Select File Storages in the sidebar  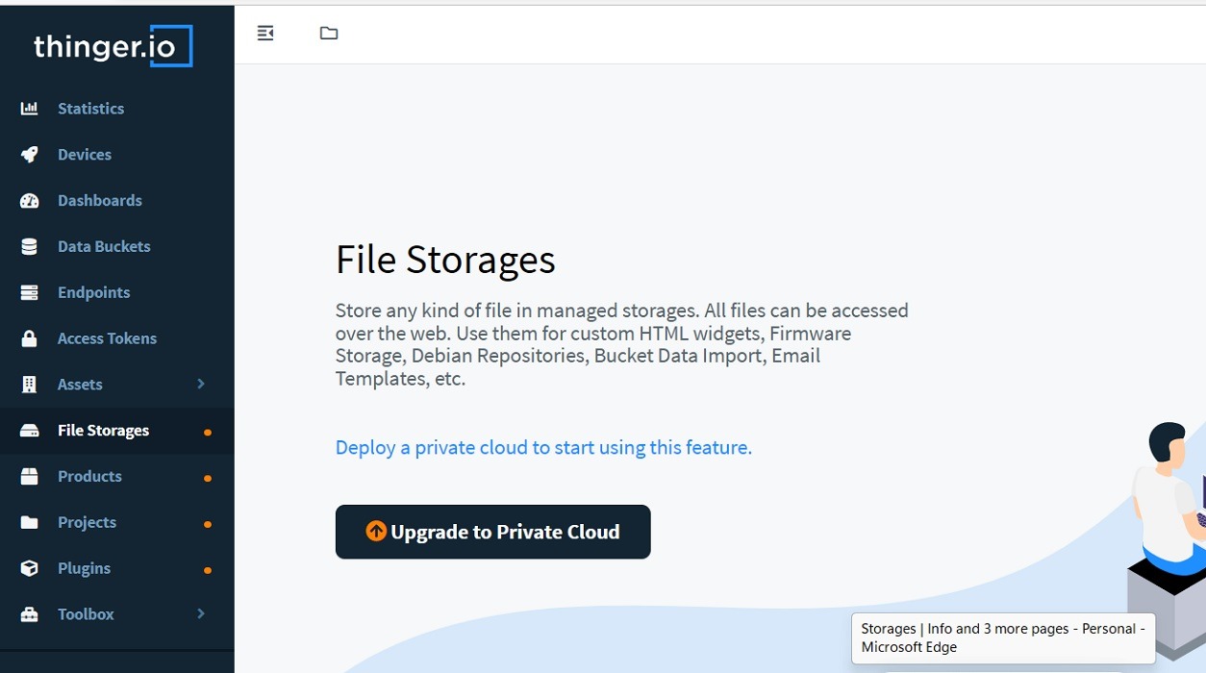point(103,431)
